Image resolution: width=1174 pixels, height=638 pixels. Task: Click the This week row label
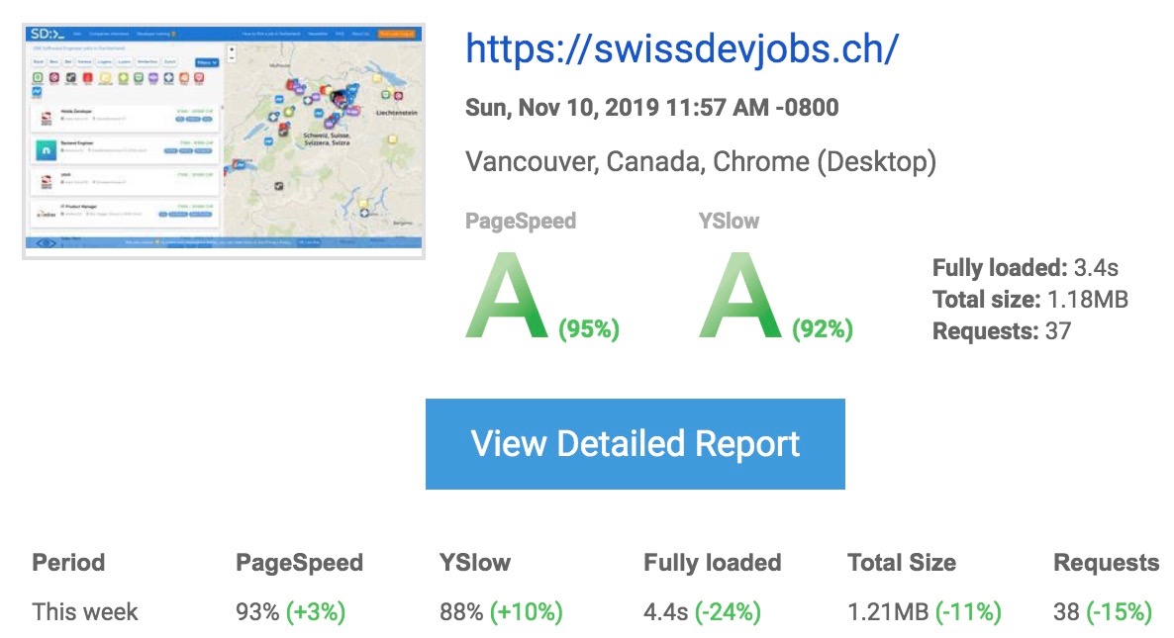coord(84,612)
